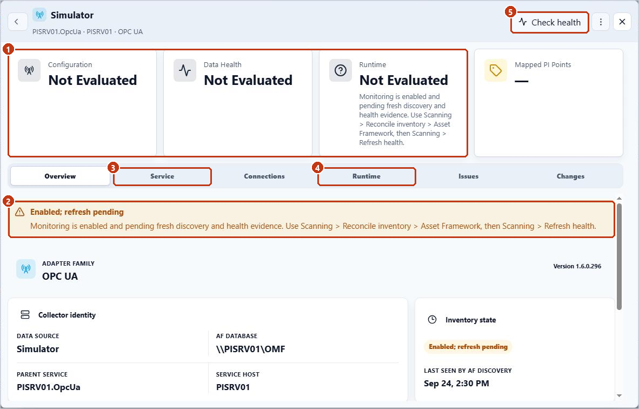This screenshot has width=639, height=409.
Task: Select the PISRV01.OpcUa parent service value
Action: (x=49, y=387)
